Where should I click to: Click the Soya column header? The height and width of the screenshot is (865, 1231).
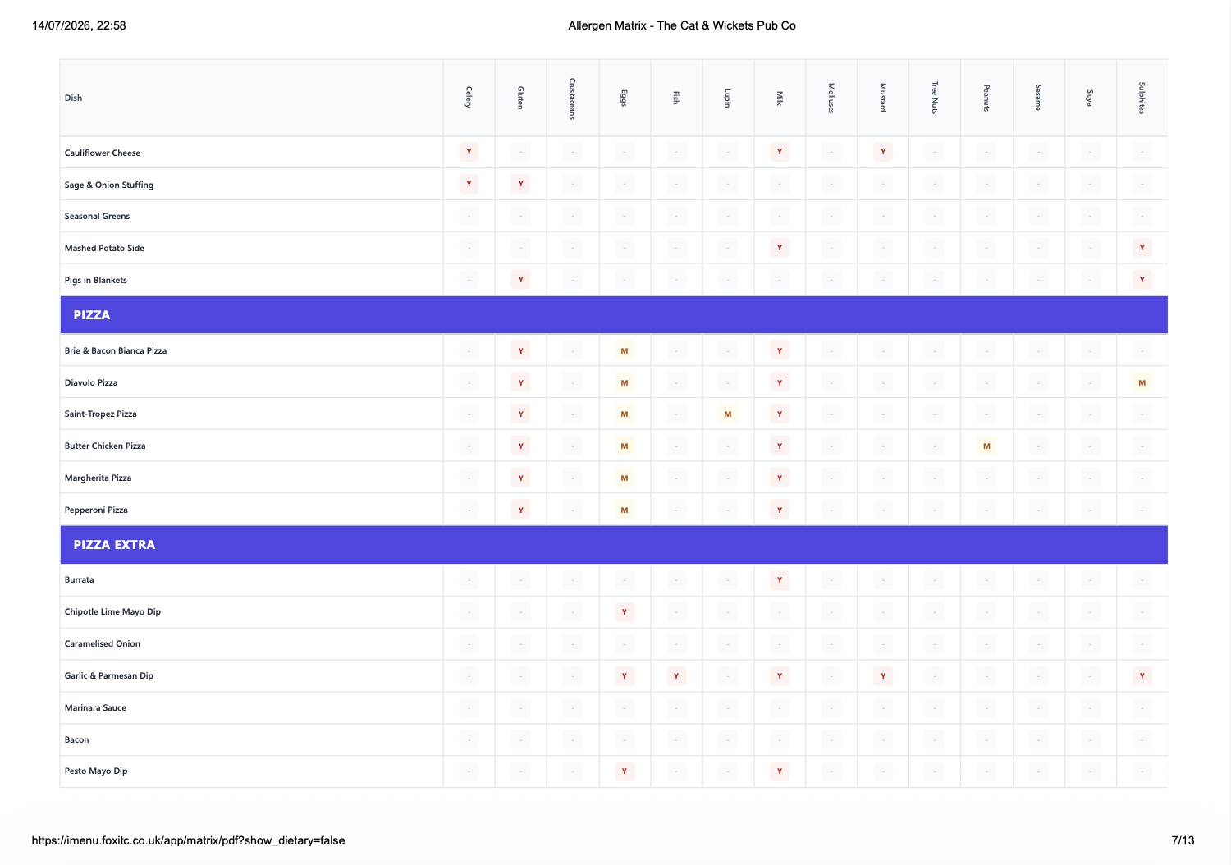pos(1090,98)
